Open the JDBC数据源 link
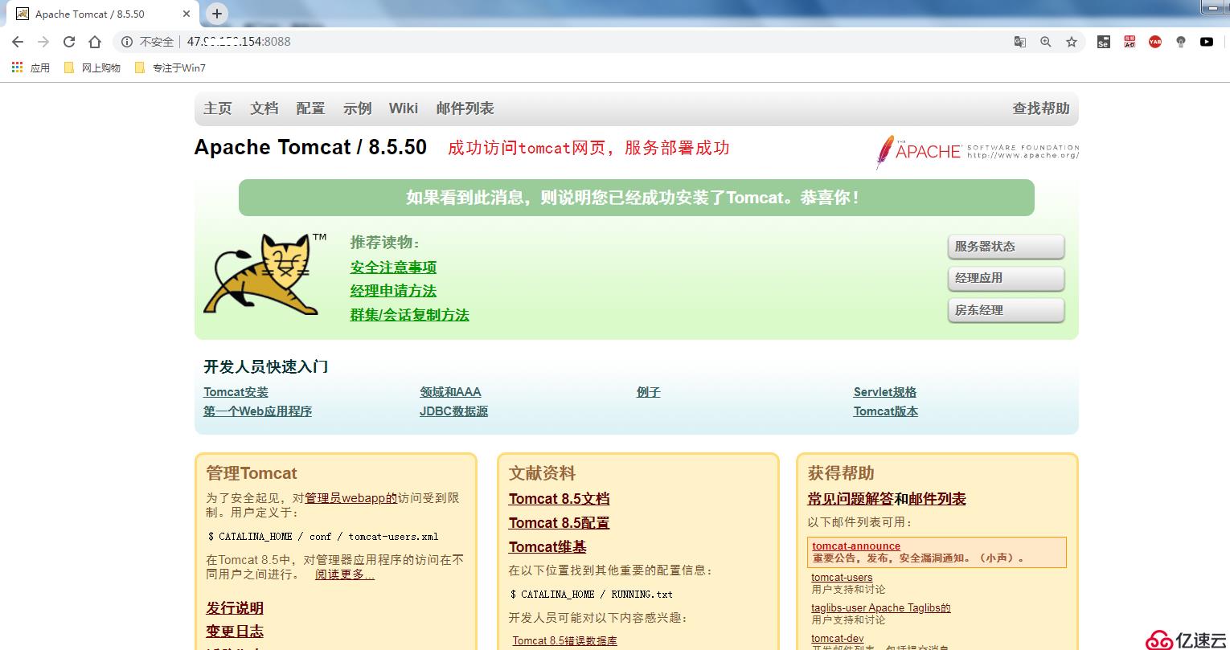Viewport: 1230px width, 650px height. coord(453,411)
